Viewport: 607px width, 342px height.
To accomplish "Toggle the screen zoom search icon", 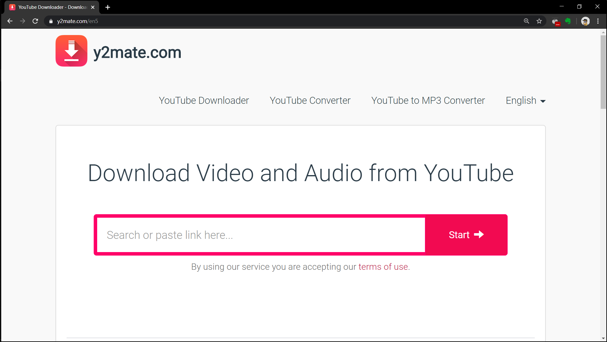I will coord(527,21).
